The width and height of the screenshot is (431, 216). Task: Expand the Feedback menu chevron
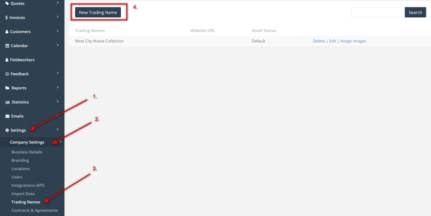58,73
